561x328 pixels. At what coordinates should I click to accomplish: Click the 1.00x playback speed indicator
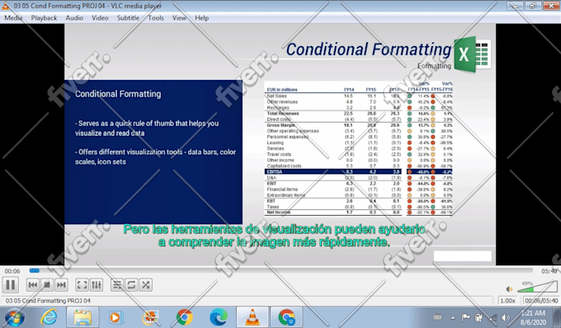[507, 301]
